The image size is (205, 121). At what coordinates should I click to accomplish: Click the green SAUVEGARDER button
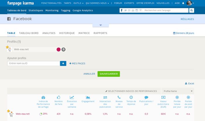[x=109, y=74]
